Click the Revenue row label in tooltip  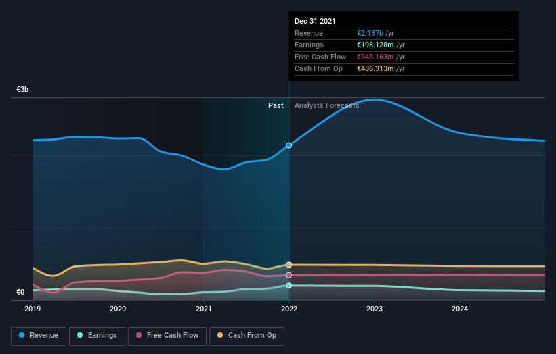pyautogui.click(x=309, y=33)
